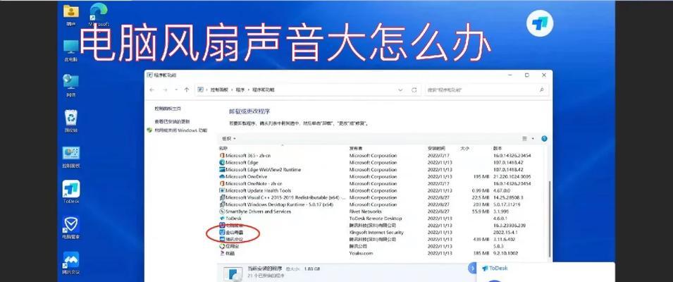This screenshot has width=673, height=282.
Task: Click the 程序 breadcrumb segment
Action: coord(240,90)
